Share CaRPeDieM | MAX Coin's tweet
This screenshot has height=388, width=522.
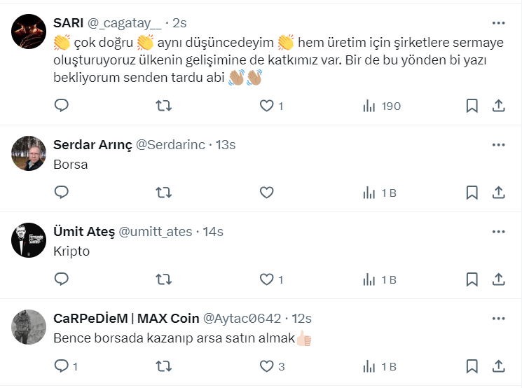pos(499,366)
